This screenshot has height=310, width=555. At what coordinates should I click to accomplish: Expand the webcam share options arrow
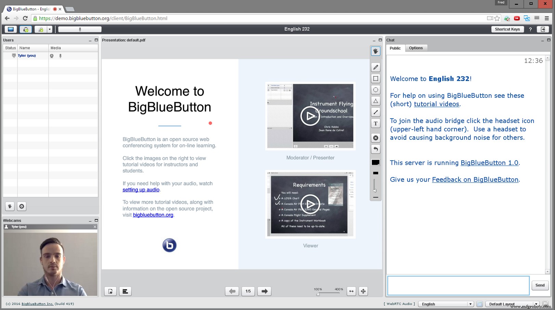50,29
